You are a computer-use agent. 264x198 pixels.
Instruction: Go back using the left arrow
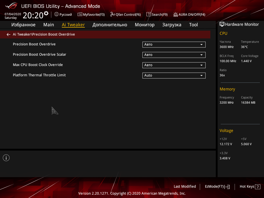[x=9, y=35]
